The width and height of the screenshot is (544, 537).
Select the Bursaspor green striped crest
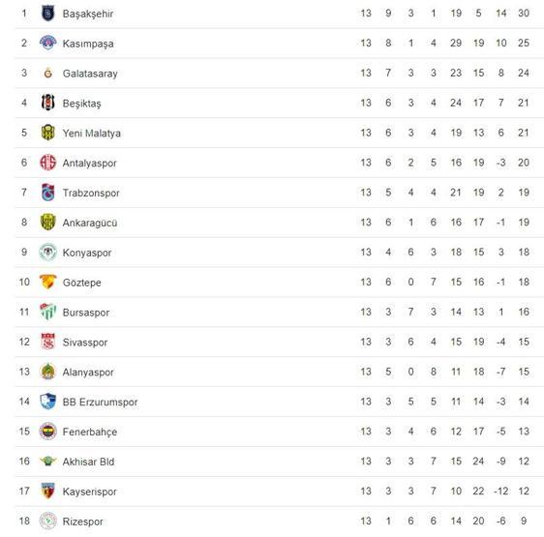point(47,312)
